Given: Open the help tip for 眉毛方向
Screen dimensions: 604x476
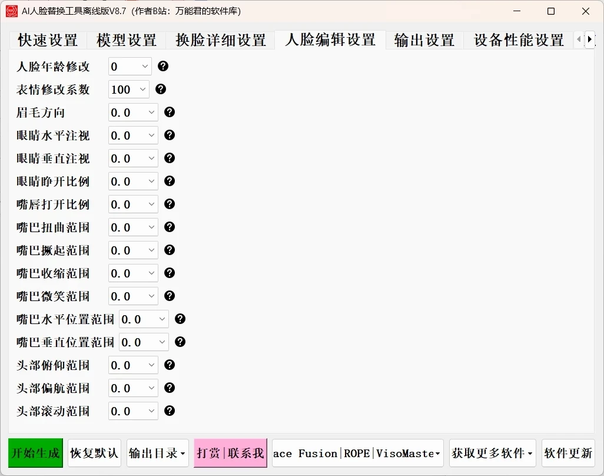Looking at the screenshot, I should [169, 112].
